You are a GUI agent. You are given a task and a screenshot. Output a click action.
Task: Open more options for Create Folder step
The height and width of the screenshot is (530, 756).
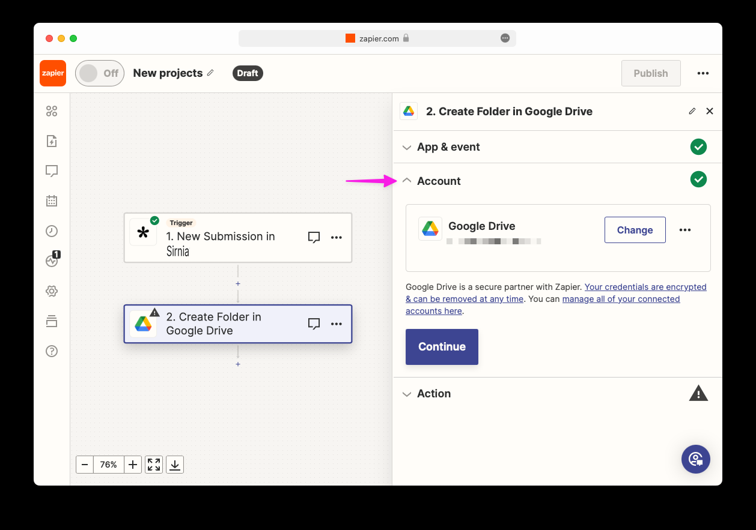[337, 324]
